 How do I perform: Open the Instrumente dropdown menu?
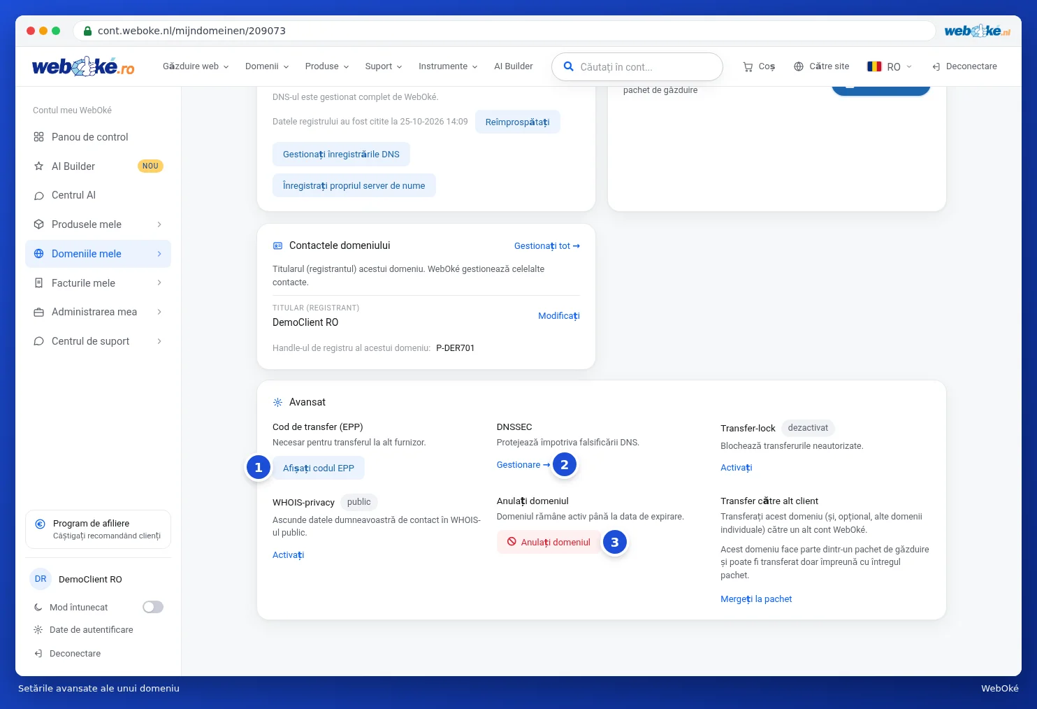tap(448, 66)
